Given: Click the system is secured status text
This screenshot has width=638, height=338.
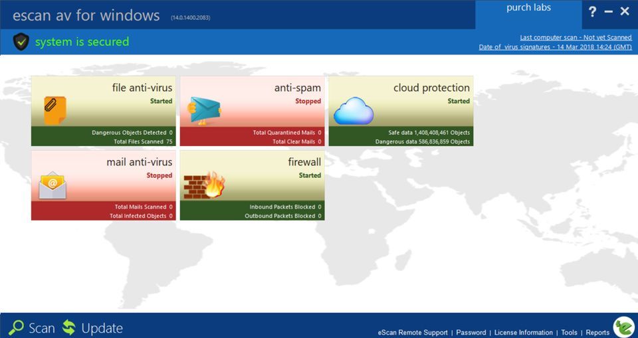Looking at the screenshot, I should (x=82, y=42).
